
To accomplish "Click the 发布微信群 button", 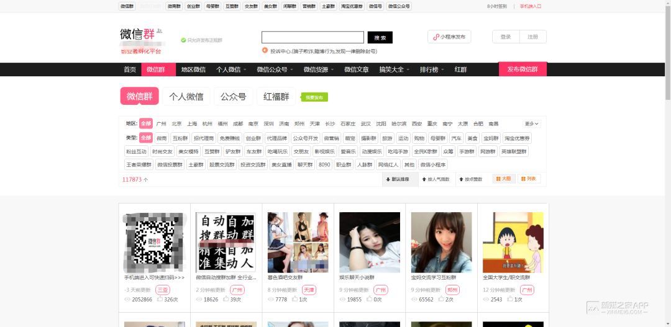I will pos(523,69).
